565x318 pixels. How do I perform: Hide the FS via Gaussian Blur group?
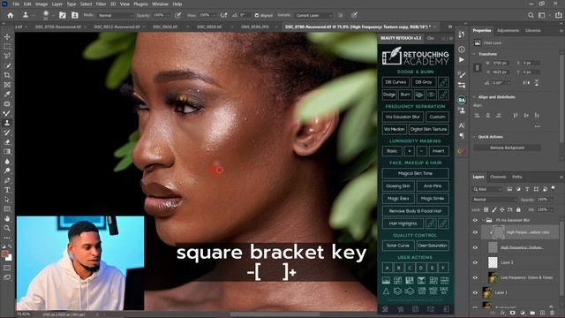click(475, 220)
